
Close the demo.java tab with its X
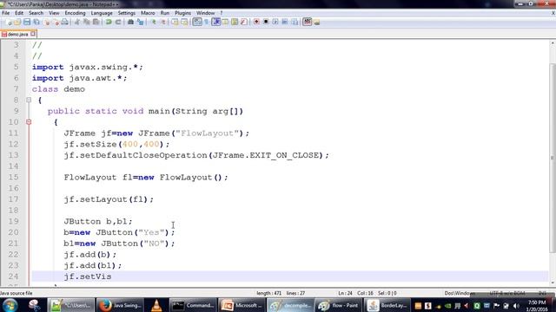[x=33, y=34]
